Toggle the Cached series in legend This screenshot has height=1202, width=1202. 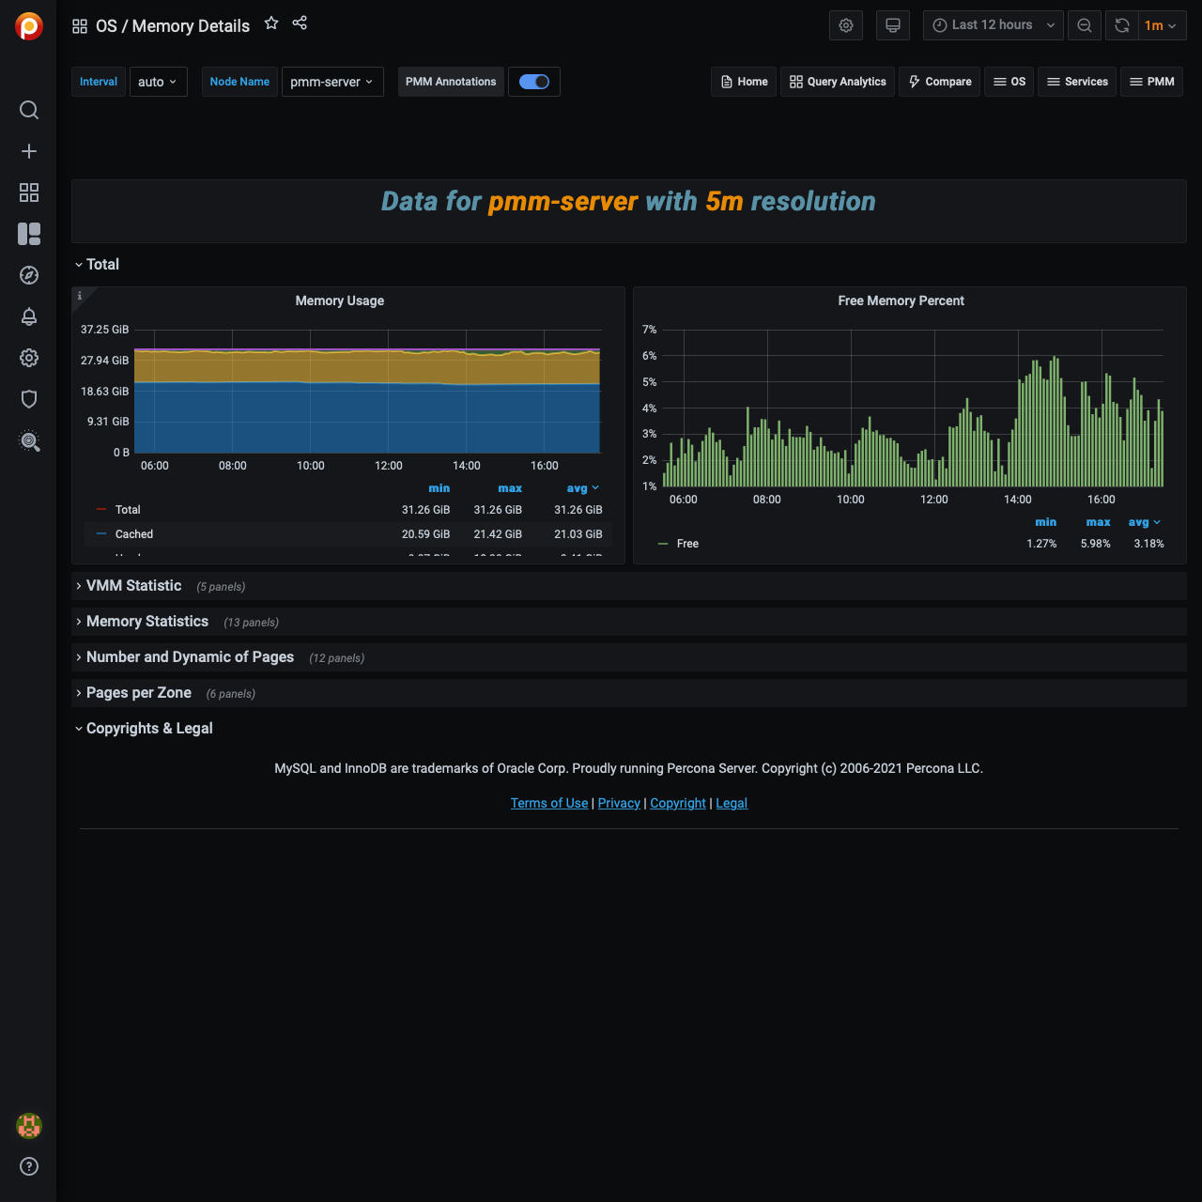click(x=133, y=534)
